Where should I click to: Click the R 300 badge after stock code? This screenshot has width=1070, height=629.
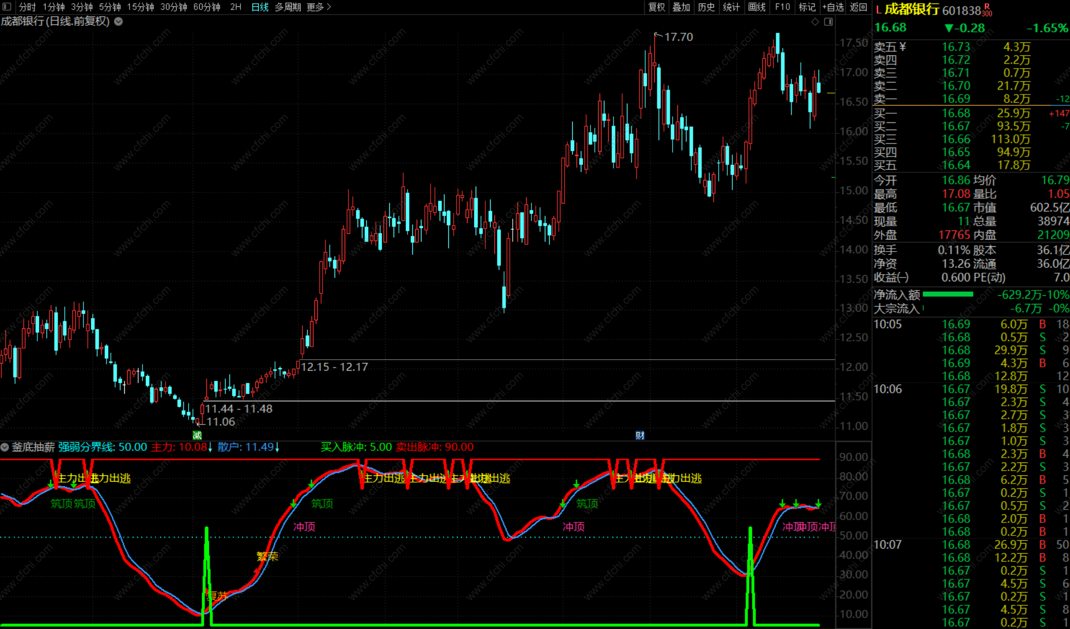point(987,10)
